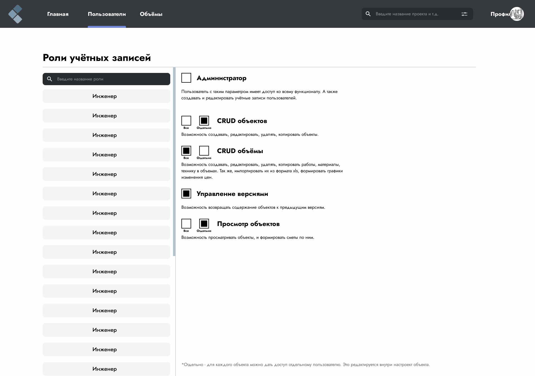
Task: Select the first Инженер role
Action: tap(106, 96)
